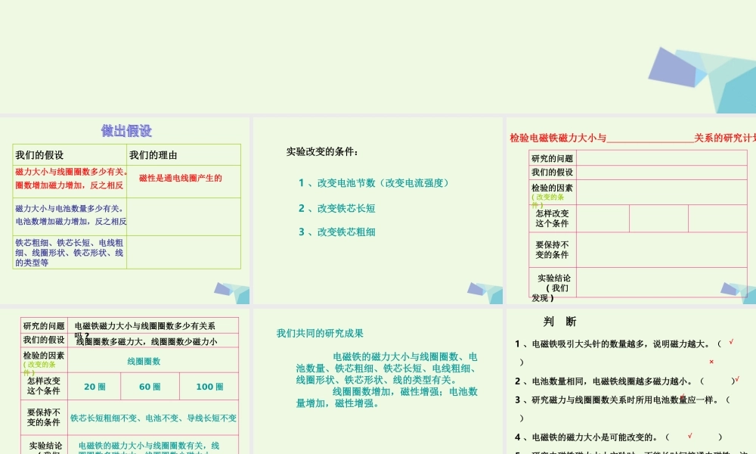Click red title 检验电磁铁磁力大小与
Viewport: 756px width, 454px height.
(x=558, y=138)
